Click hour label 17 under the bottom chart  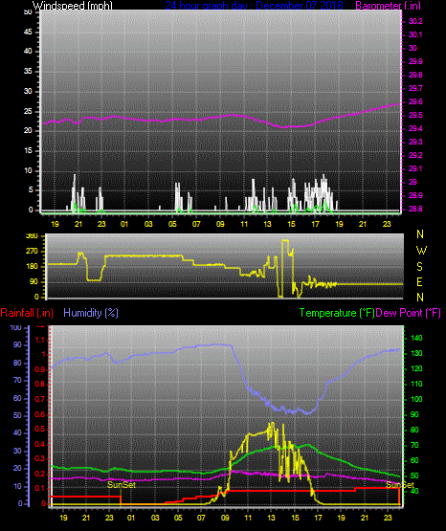point(318,518)
